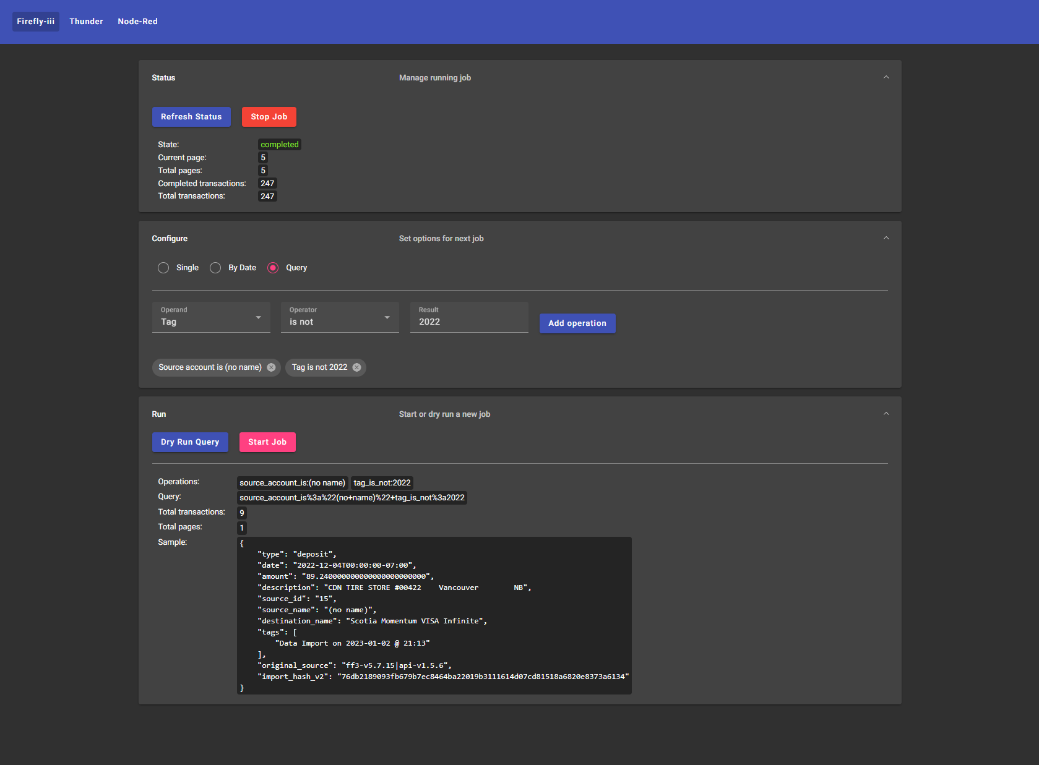This screenshot has height=765, width=1039.
Task: Click the 'Set options for next job' subtitle
Action: point(441,239)
